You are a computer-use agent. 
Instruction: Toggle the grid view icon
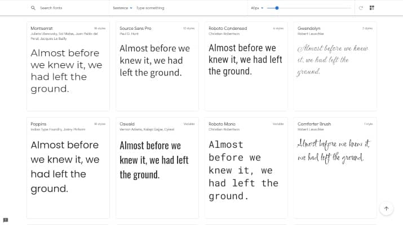(372, 8)
